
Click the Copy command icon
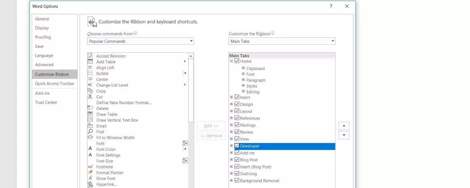coord(90,91)
